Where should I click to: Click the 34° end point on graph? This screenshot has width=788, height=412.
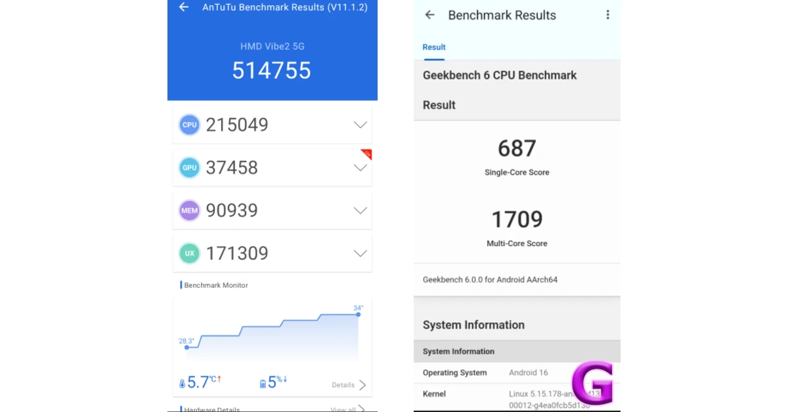click(x=358, y=314)
